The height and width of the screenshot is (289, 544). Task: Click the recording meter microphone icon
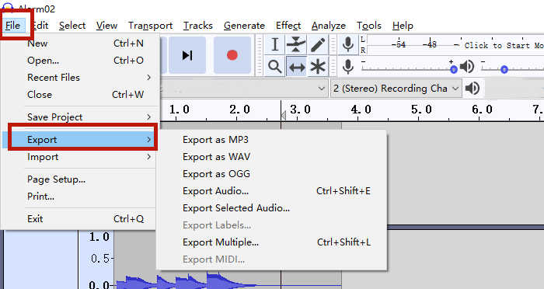[x=348, y=45]
